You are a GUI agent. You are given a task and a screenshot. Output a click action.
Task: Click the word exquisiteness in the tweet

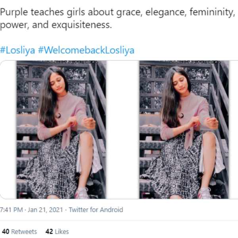click(x=82, y=25)
